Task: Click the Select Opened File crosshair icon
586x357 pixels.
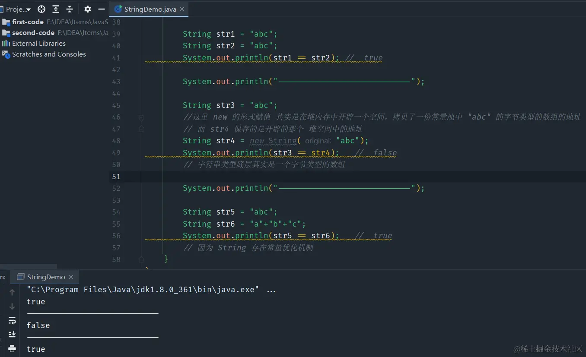Action: click(x=41, y=9)
